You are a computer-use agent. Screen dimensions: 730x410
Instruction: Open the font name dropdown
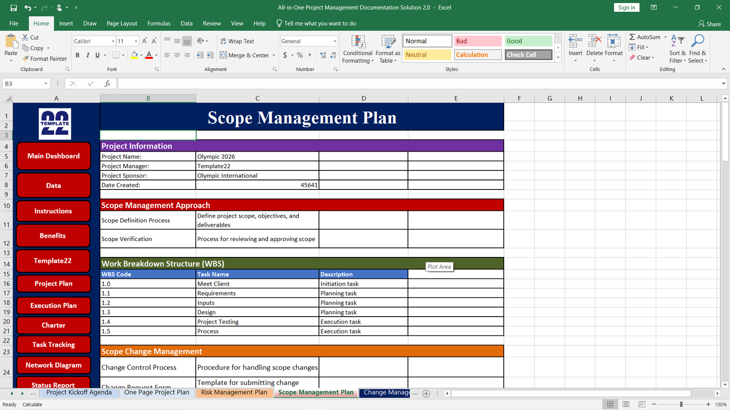113,41
